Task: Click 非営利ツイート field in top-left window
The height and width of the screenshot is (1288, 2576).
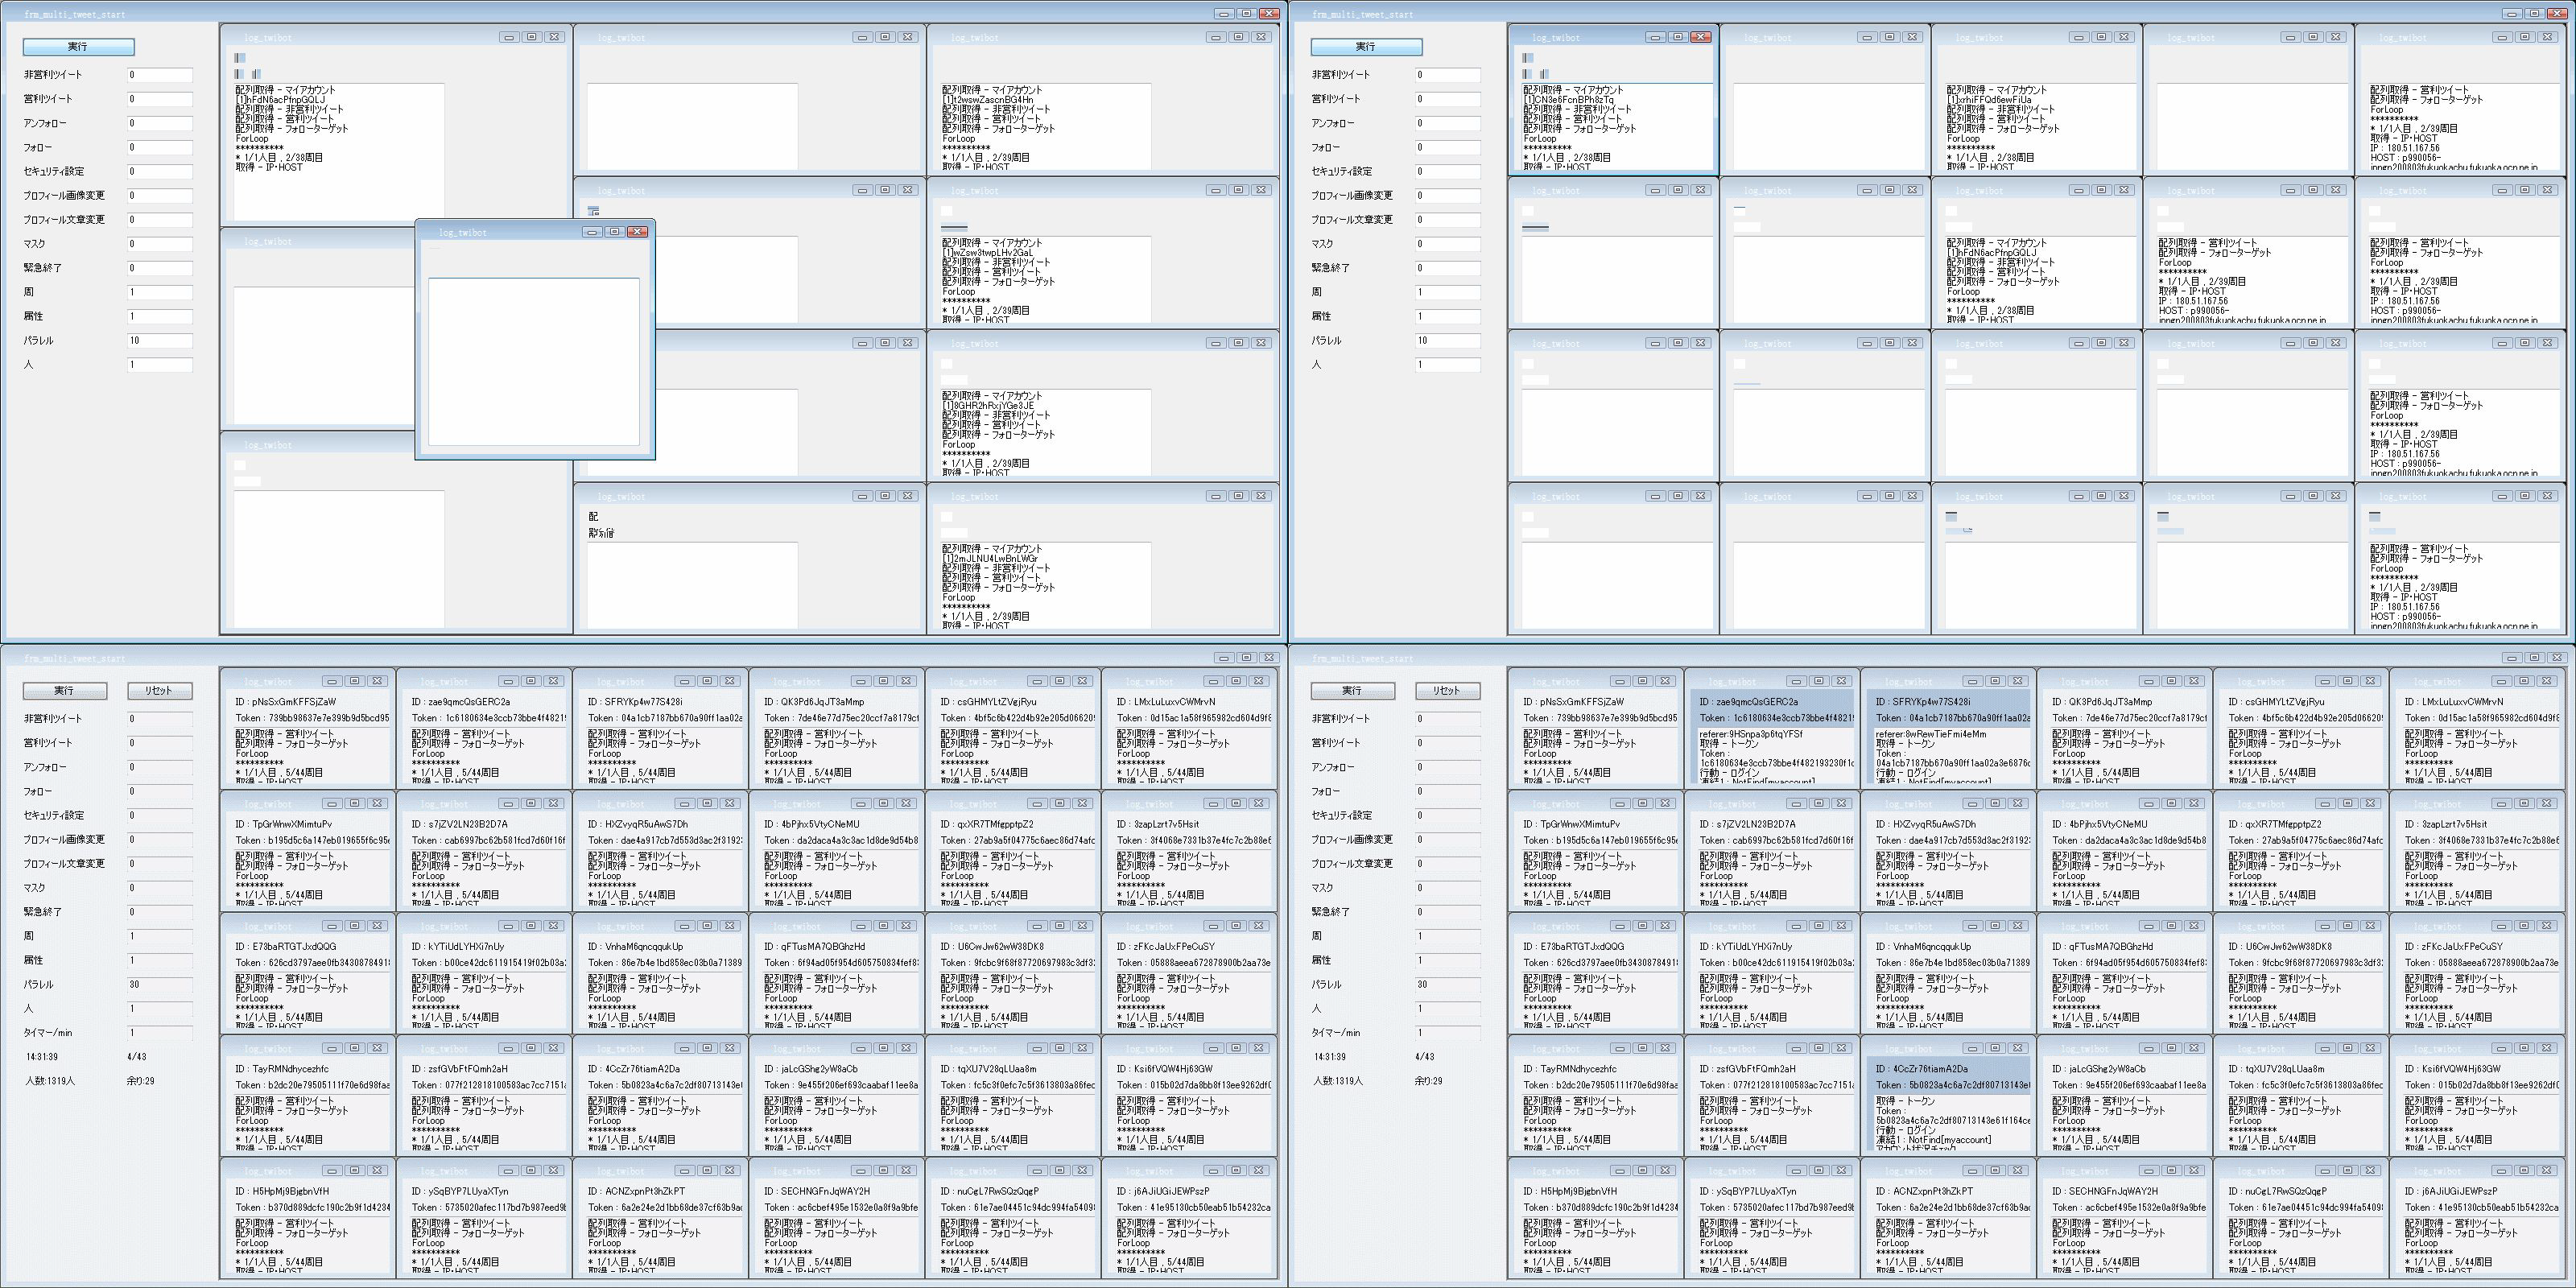Action: pos(159,75)
